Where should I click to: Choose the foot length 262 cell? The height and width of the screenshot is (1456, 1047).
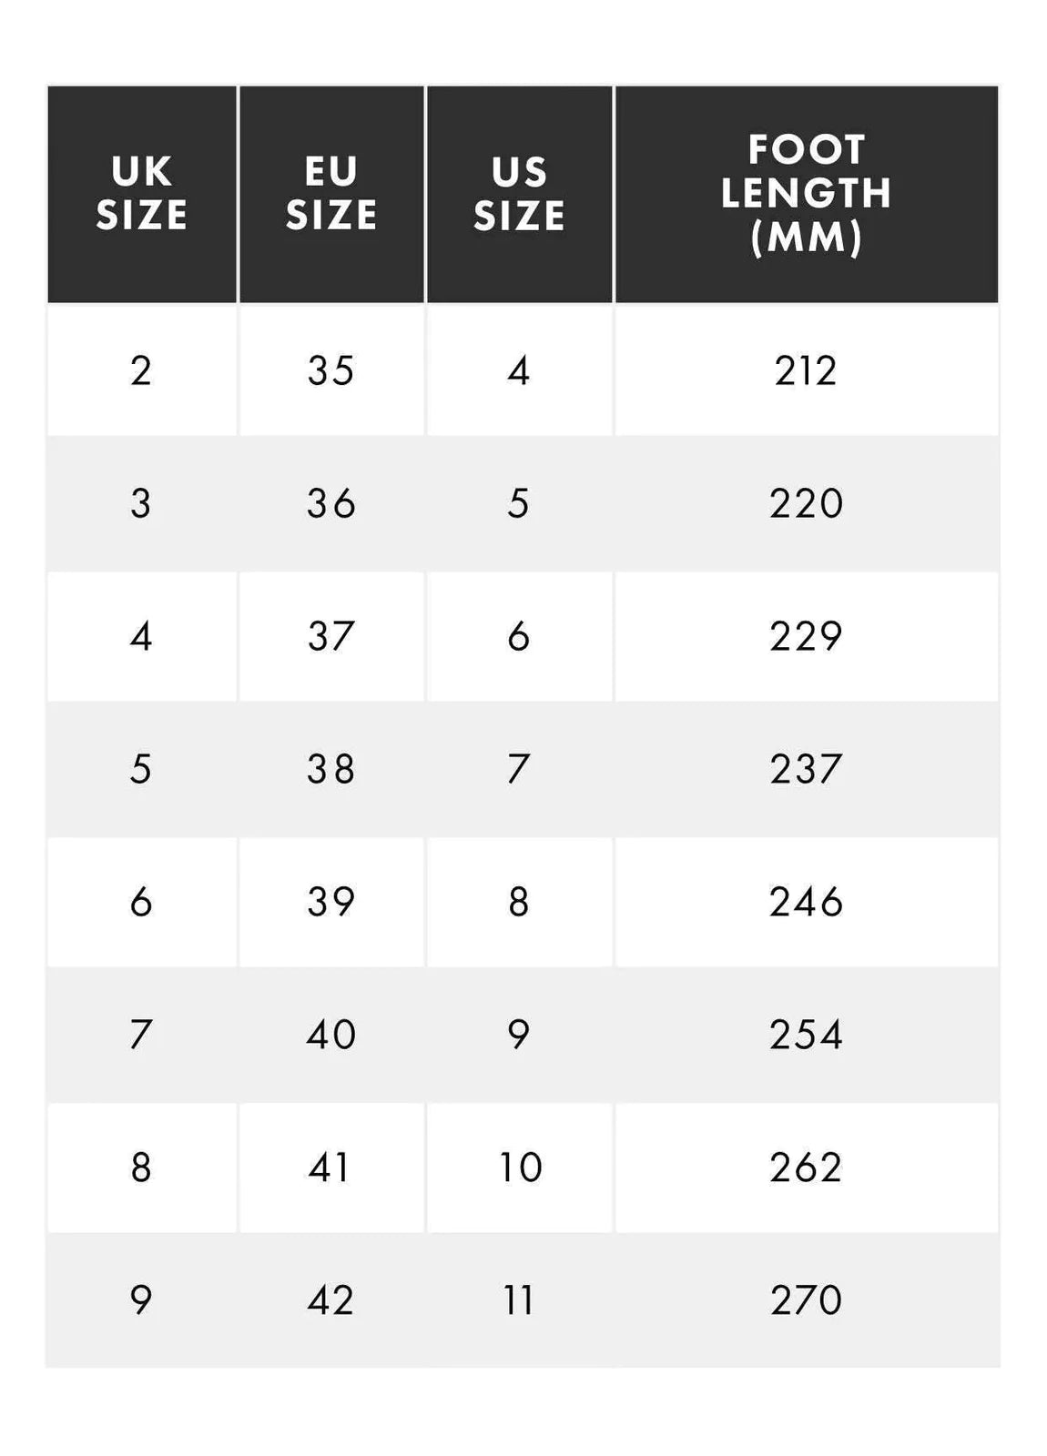point(806,1168)
